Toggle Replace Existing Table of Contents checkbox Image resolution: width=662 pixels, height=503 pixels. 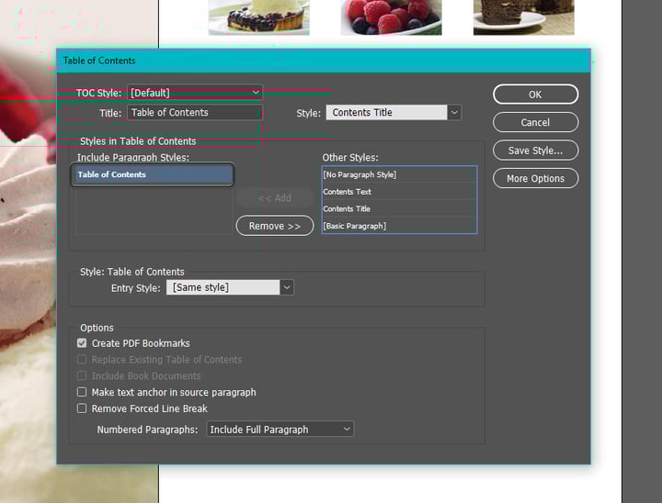coord(82,360)
